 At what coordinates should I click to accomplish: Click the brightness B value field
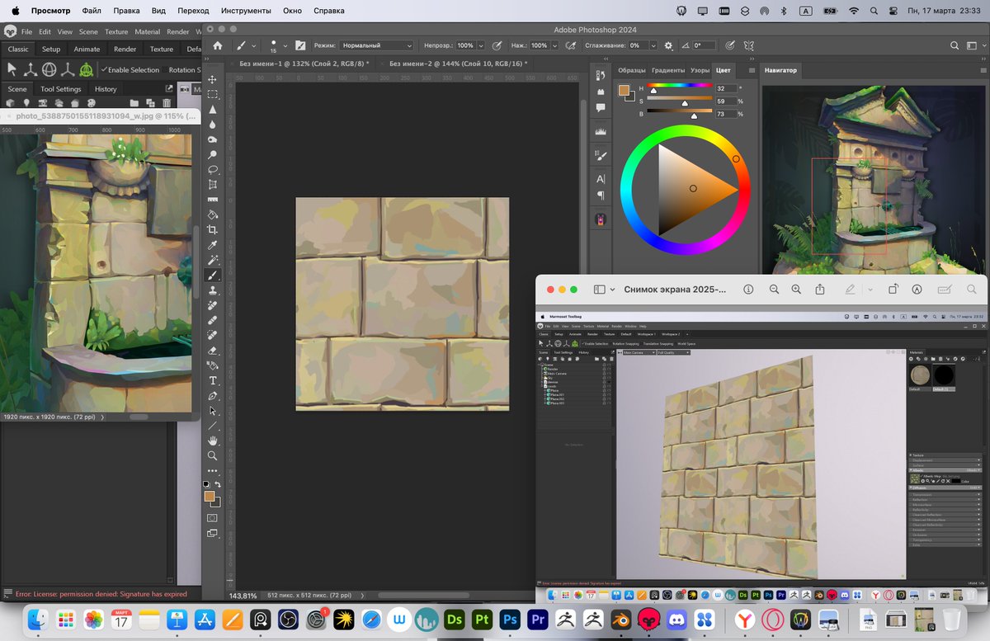(x=725, y=113)
